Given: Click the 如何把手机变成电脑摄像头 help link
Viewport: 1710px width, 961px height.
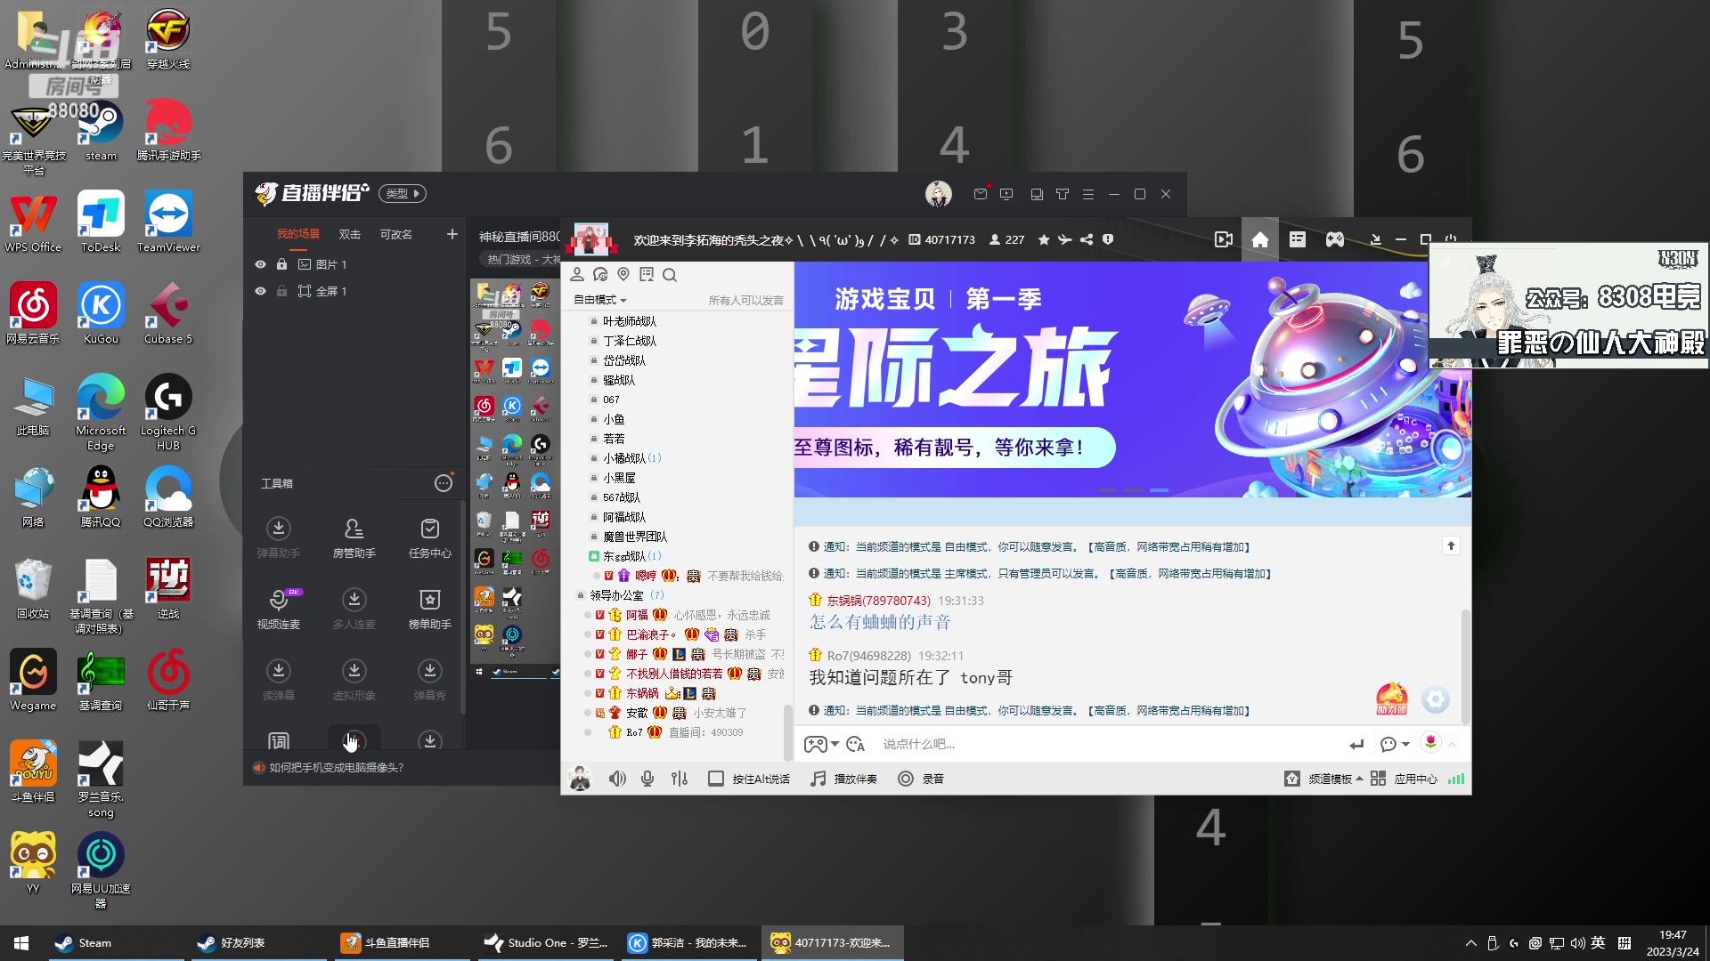Looking at the screenshot, I should pos(334,767).
